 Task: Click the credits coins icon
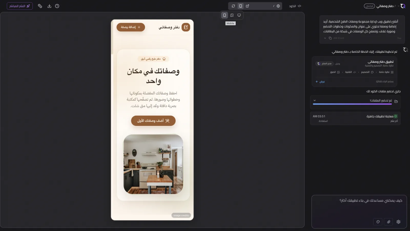(x=40, y=6)
